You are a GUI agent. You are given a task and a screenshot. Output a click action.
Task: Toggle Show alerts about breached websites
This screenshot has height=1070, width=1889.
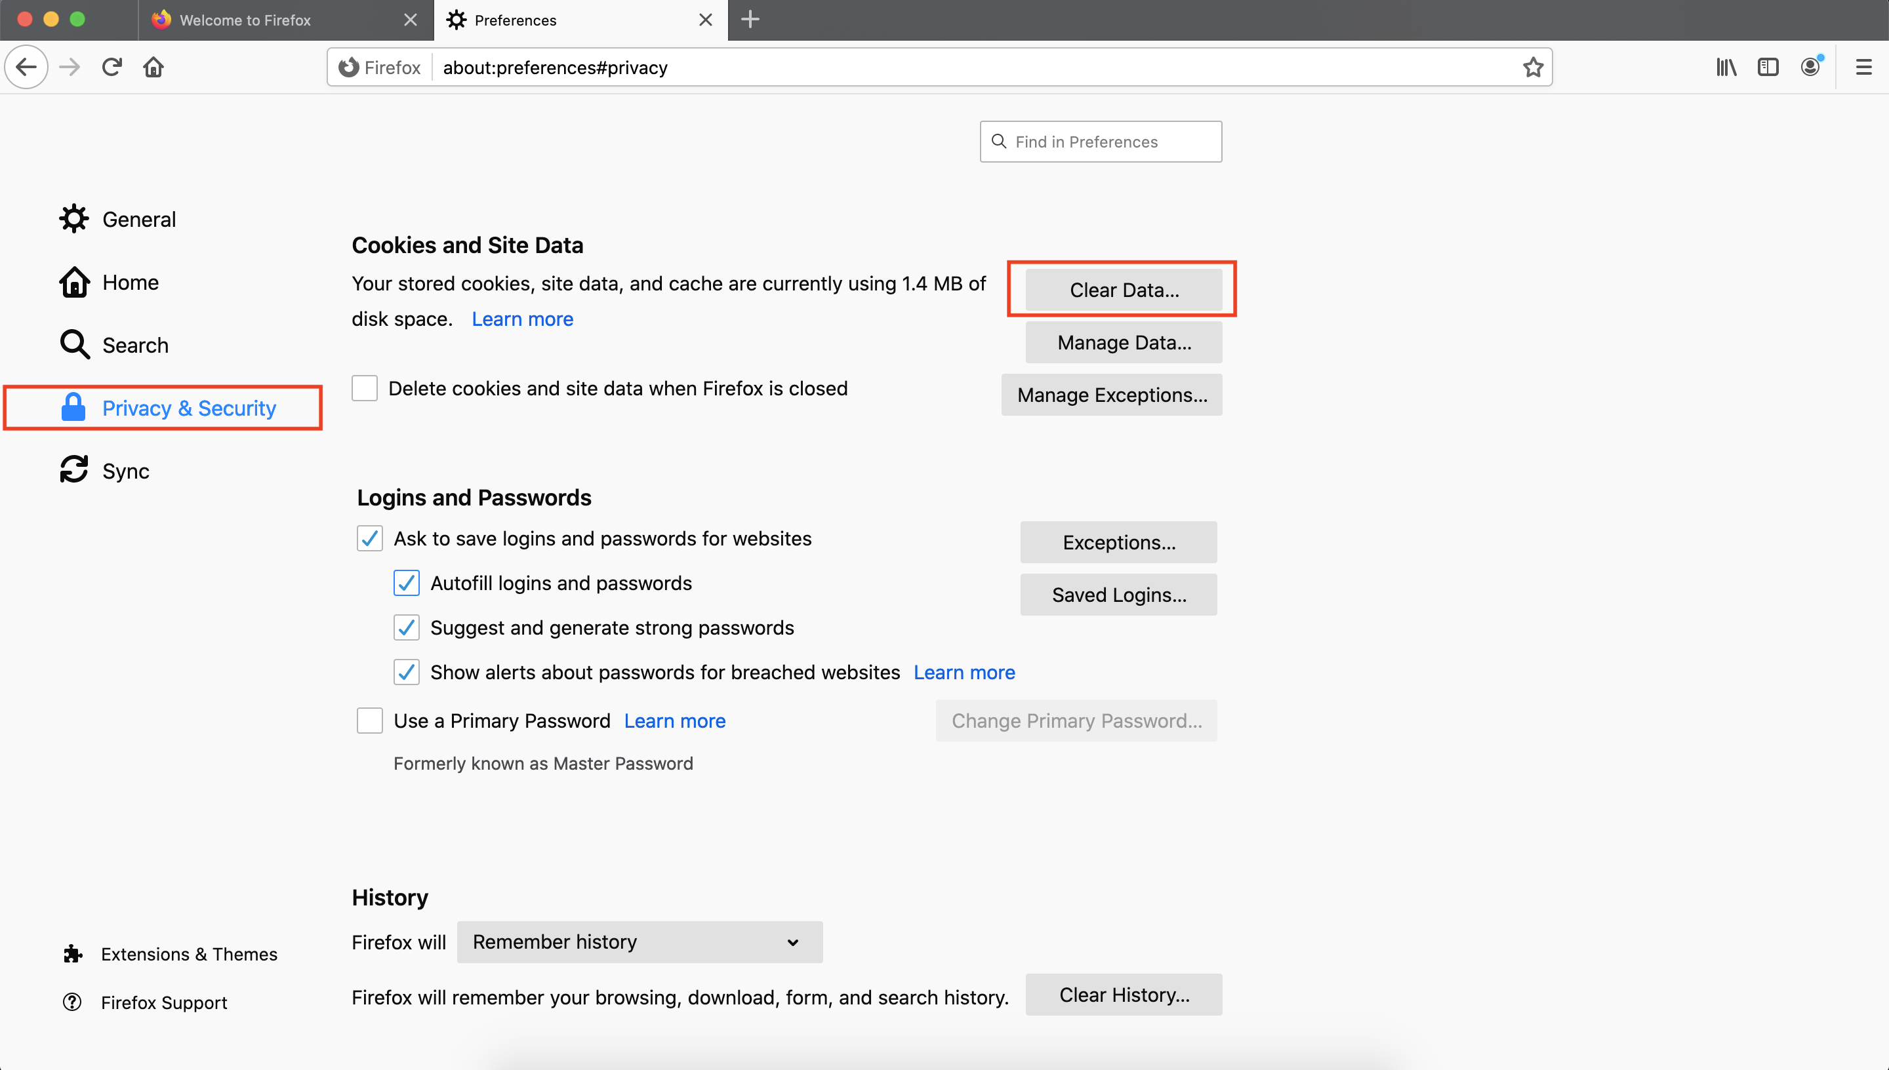click(x=407, y=673)
